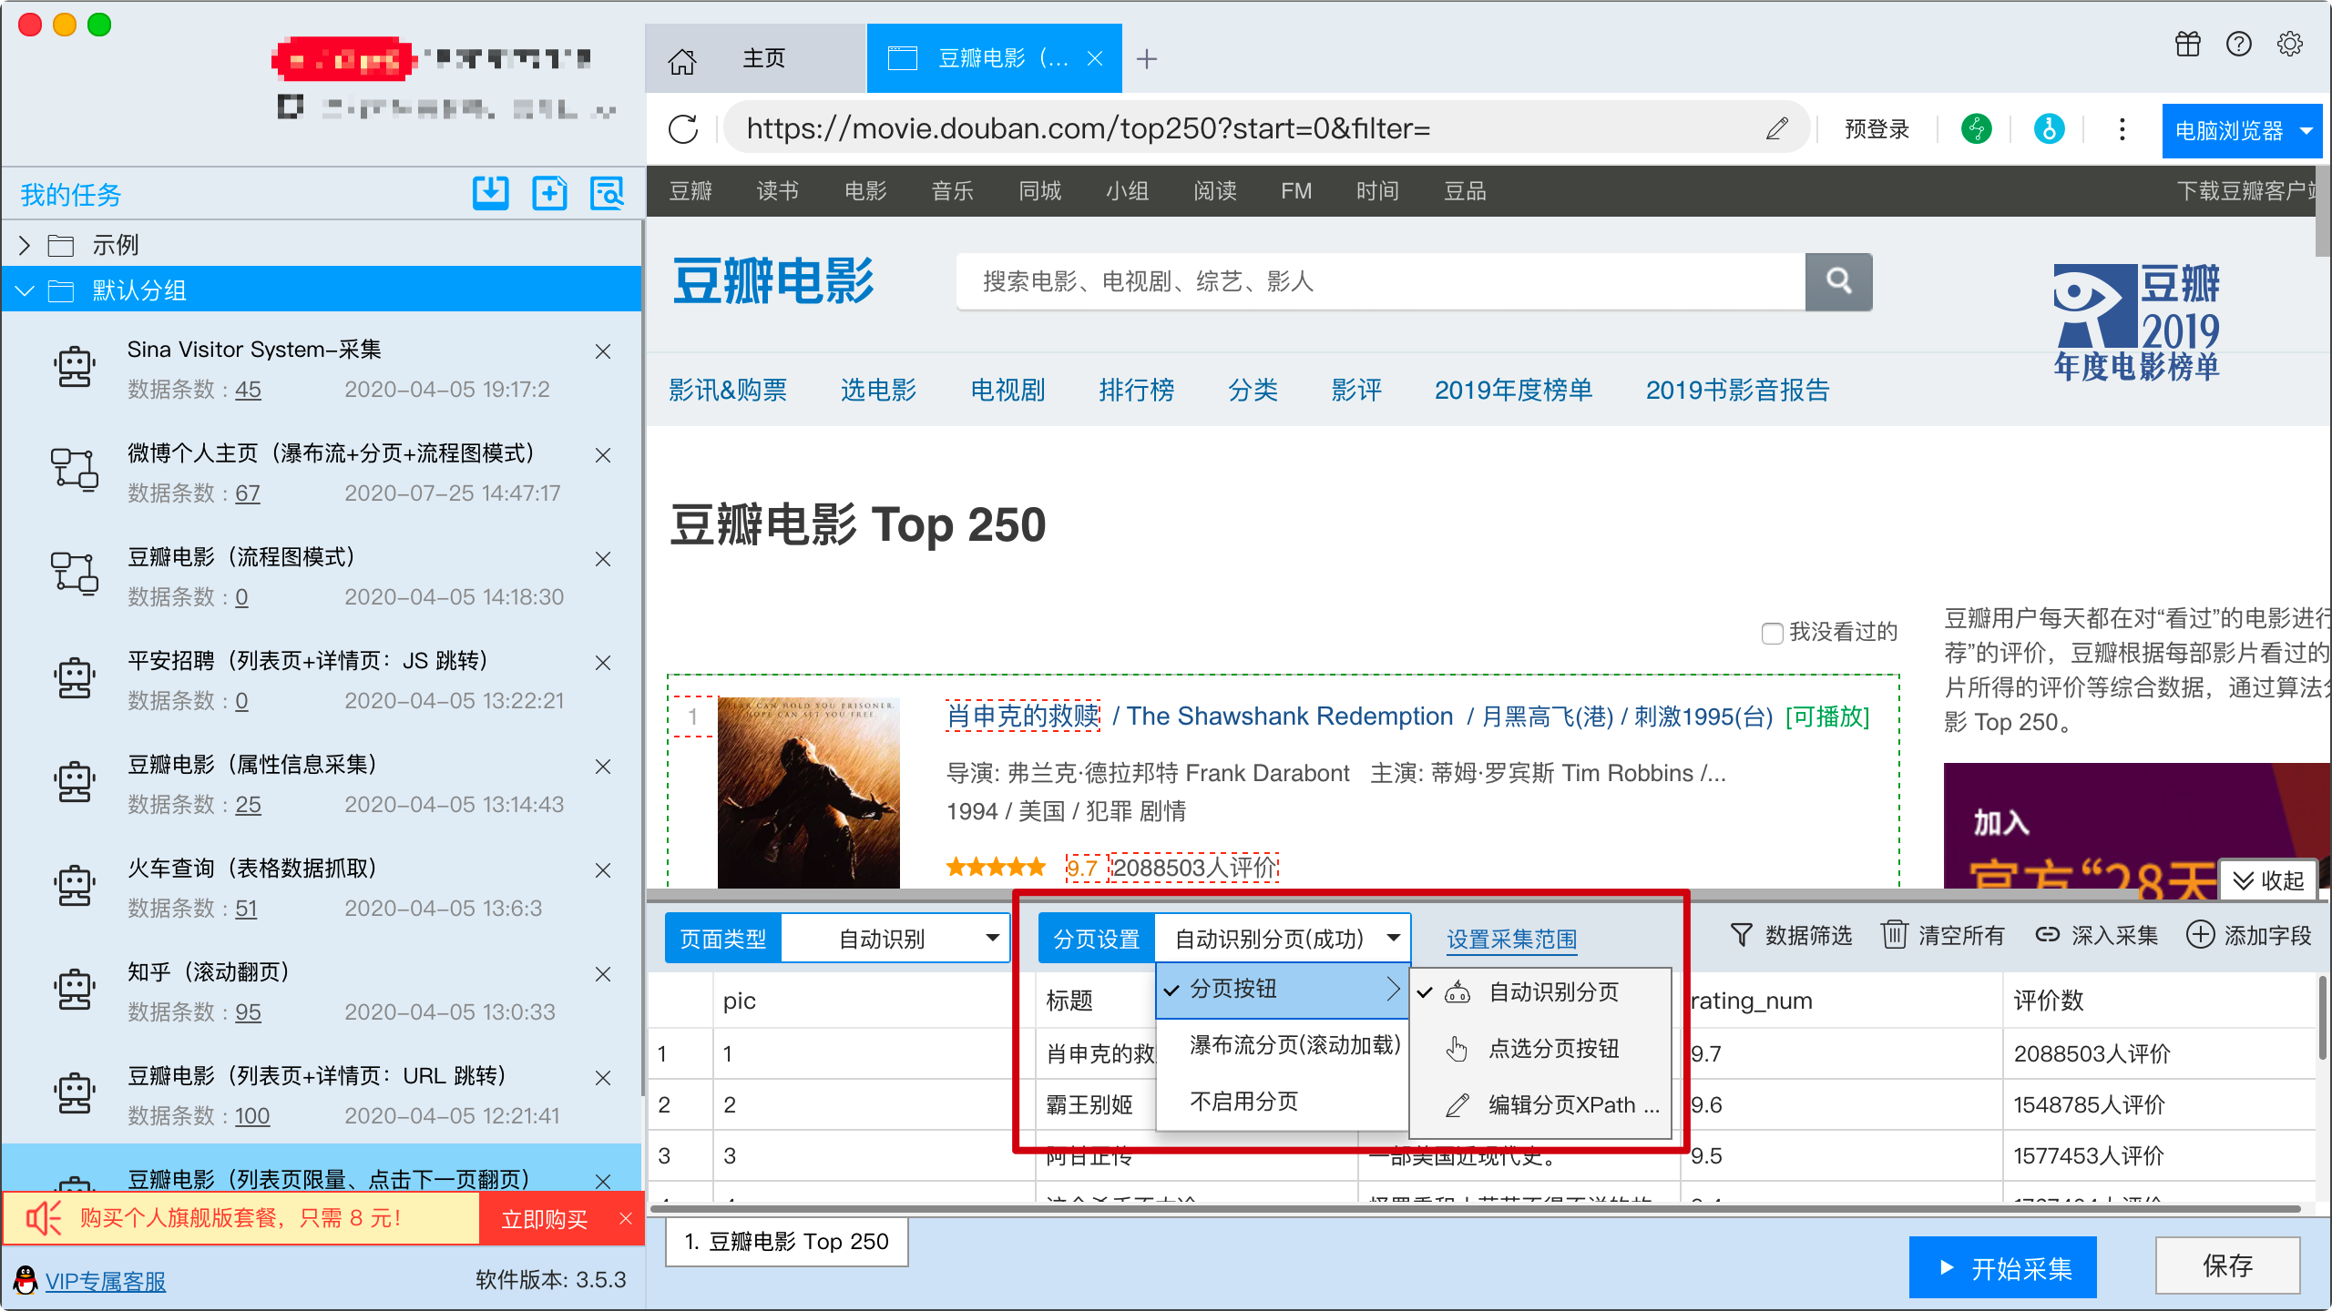Open the settings gear icon

click(2289, 44)
